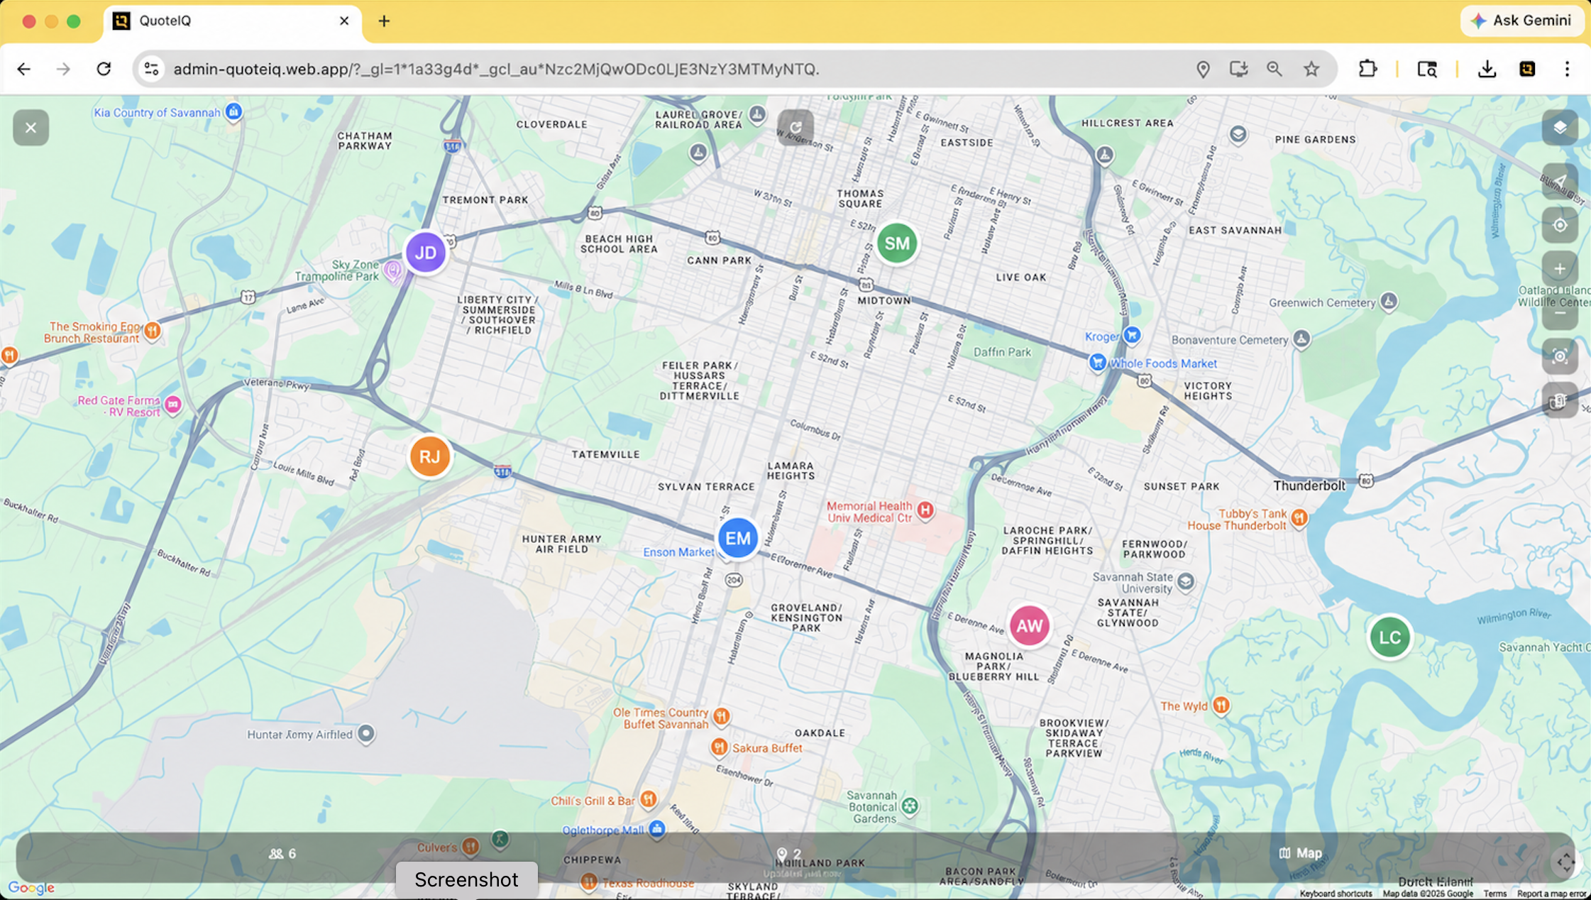
Task: Select the RJ team member marker
Action: (x=429, y=456)
